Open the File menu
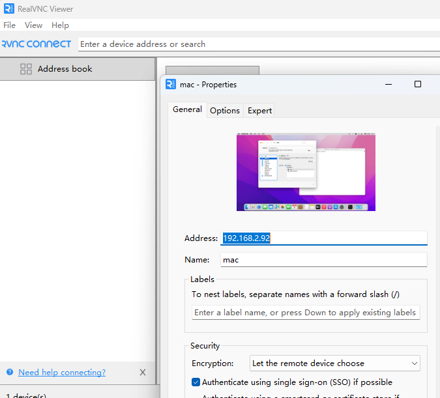440x398 pixels. [x=9, y=25]
